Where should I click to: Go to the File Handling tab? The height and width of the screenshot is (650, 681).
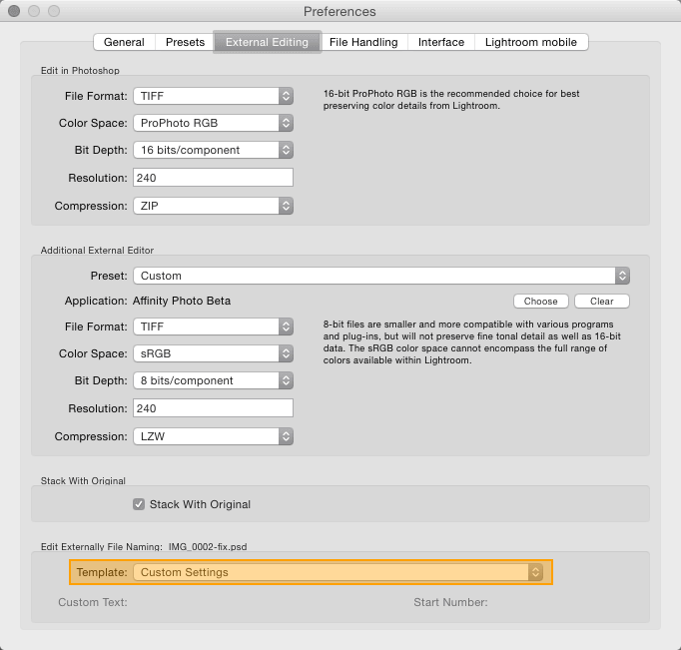[363, 42]
